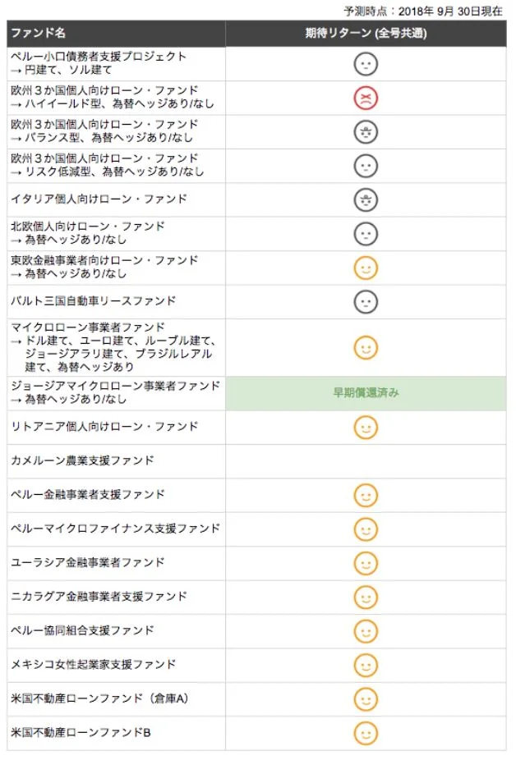Viewport: 516px width, 760px height.
Task: Click the smiley for 米国不動産ローンファンドB
Action: coord(365,732)
